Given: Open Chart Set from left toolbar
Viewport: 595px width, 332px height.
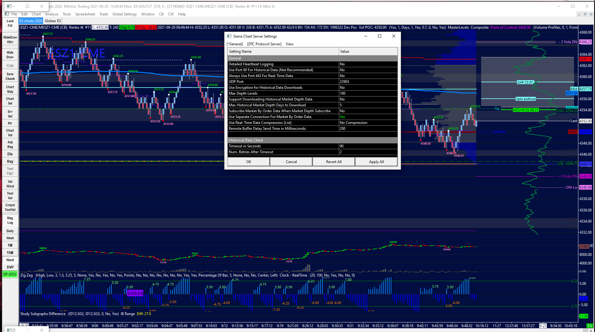Looking at the screenshot, I should [x=10, y=101].
